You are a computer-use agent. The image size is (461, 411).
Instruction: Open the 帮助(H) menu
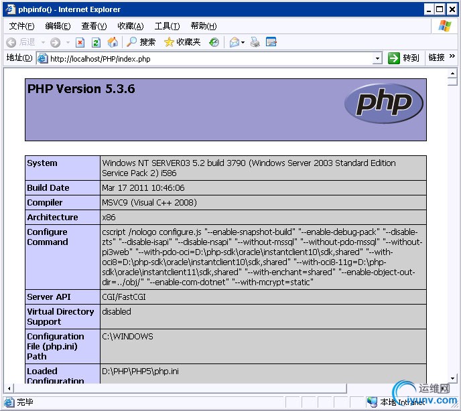click(x=204, y=26)
